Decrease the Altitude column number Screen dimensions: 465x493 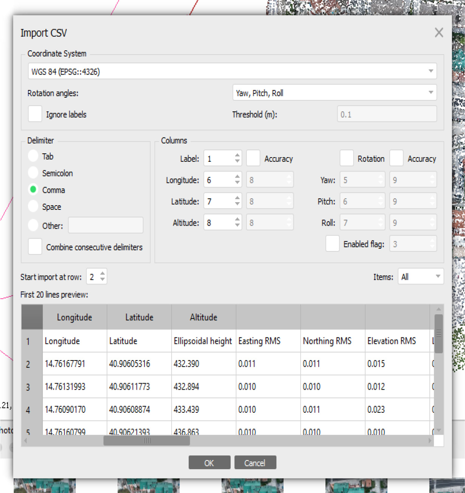(x=237, y=226)
